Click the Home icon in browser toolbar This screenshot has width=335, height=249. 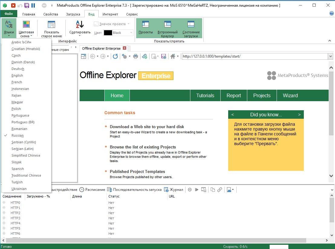point(173,56)
